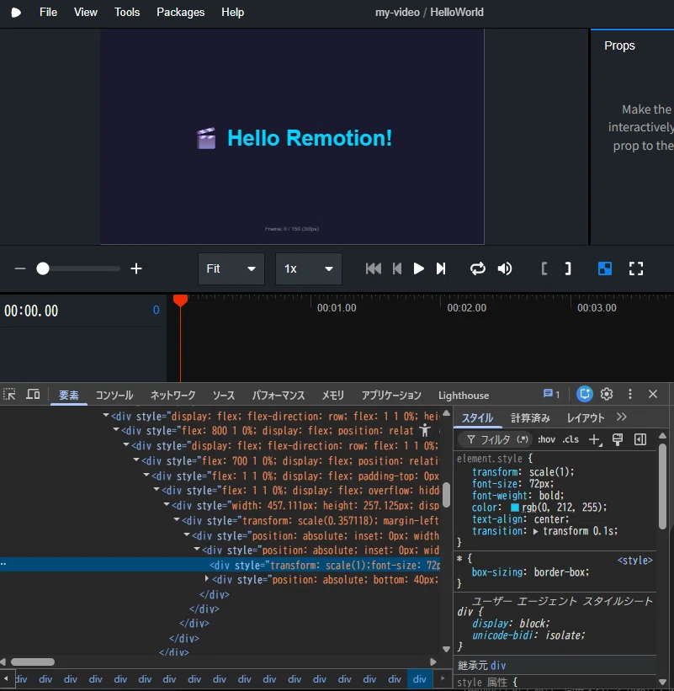Set the in-point marker bracket
Image resolution: width=674 pixels, height=691 pixels.
[544, 268]
